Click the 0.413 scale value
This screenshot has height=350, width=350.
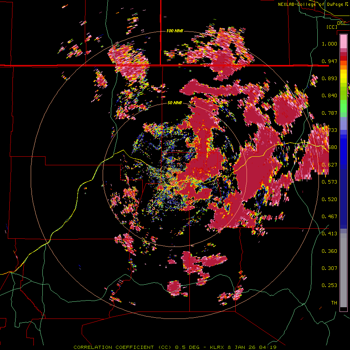329,234
